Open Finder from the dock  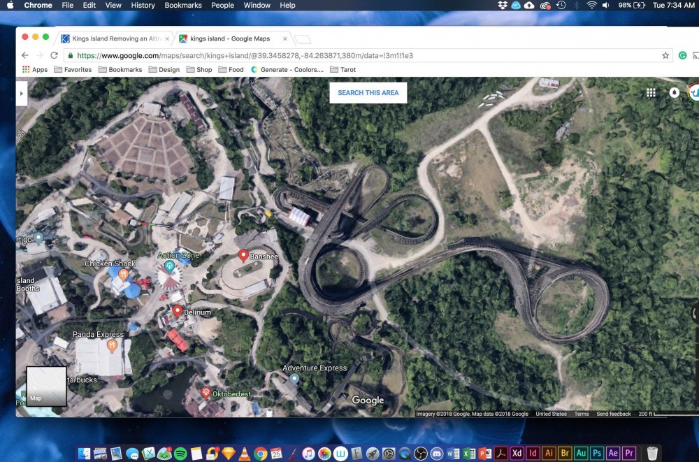(85, 454)
